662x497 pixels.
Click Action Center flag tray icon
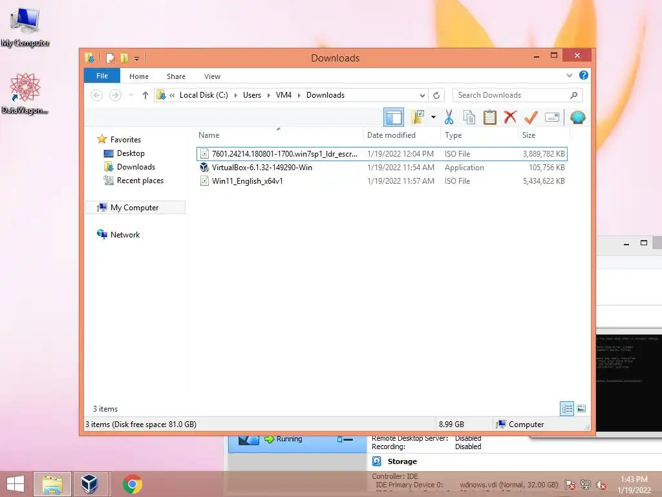pos(570,485)
